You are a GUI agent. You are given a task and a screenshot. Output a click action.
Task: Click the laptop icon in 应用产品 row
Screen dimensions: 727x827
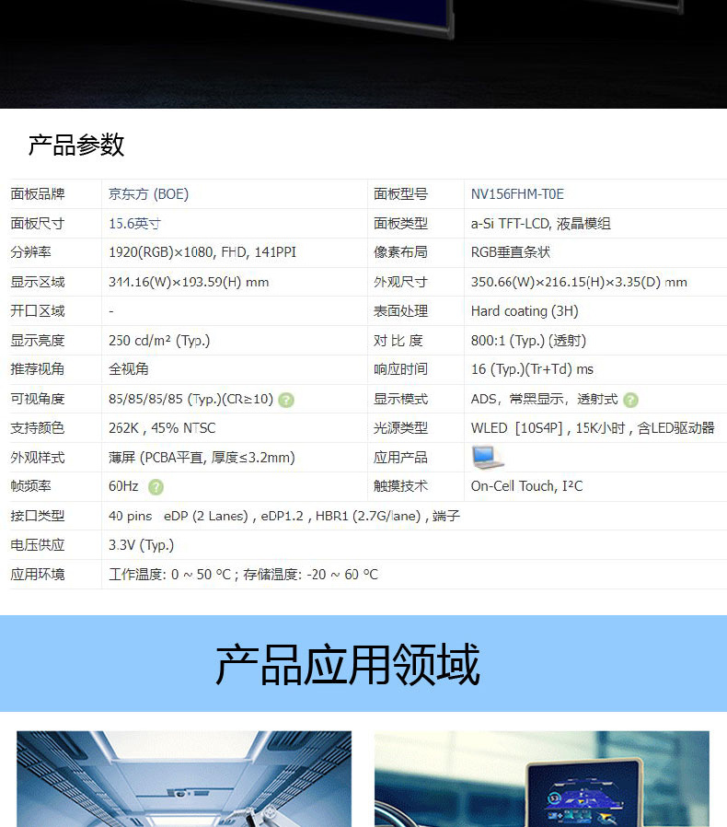tap(488, 458)
